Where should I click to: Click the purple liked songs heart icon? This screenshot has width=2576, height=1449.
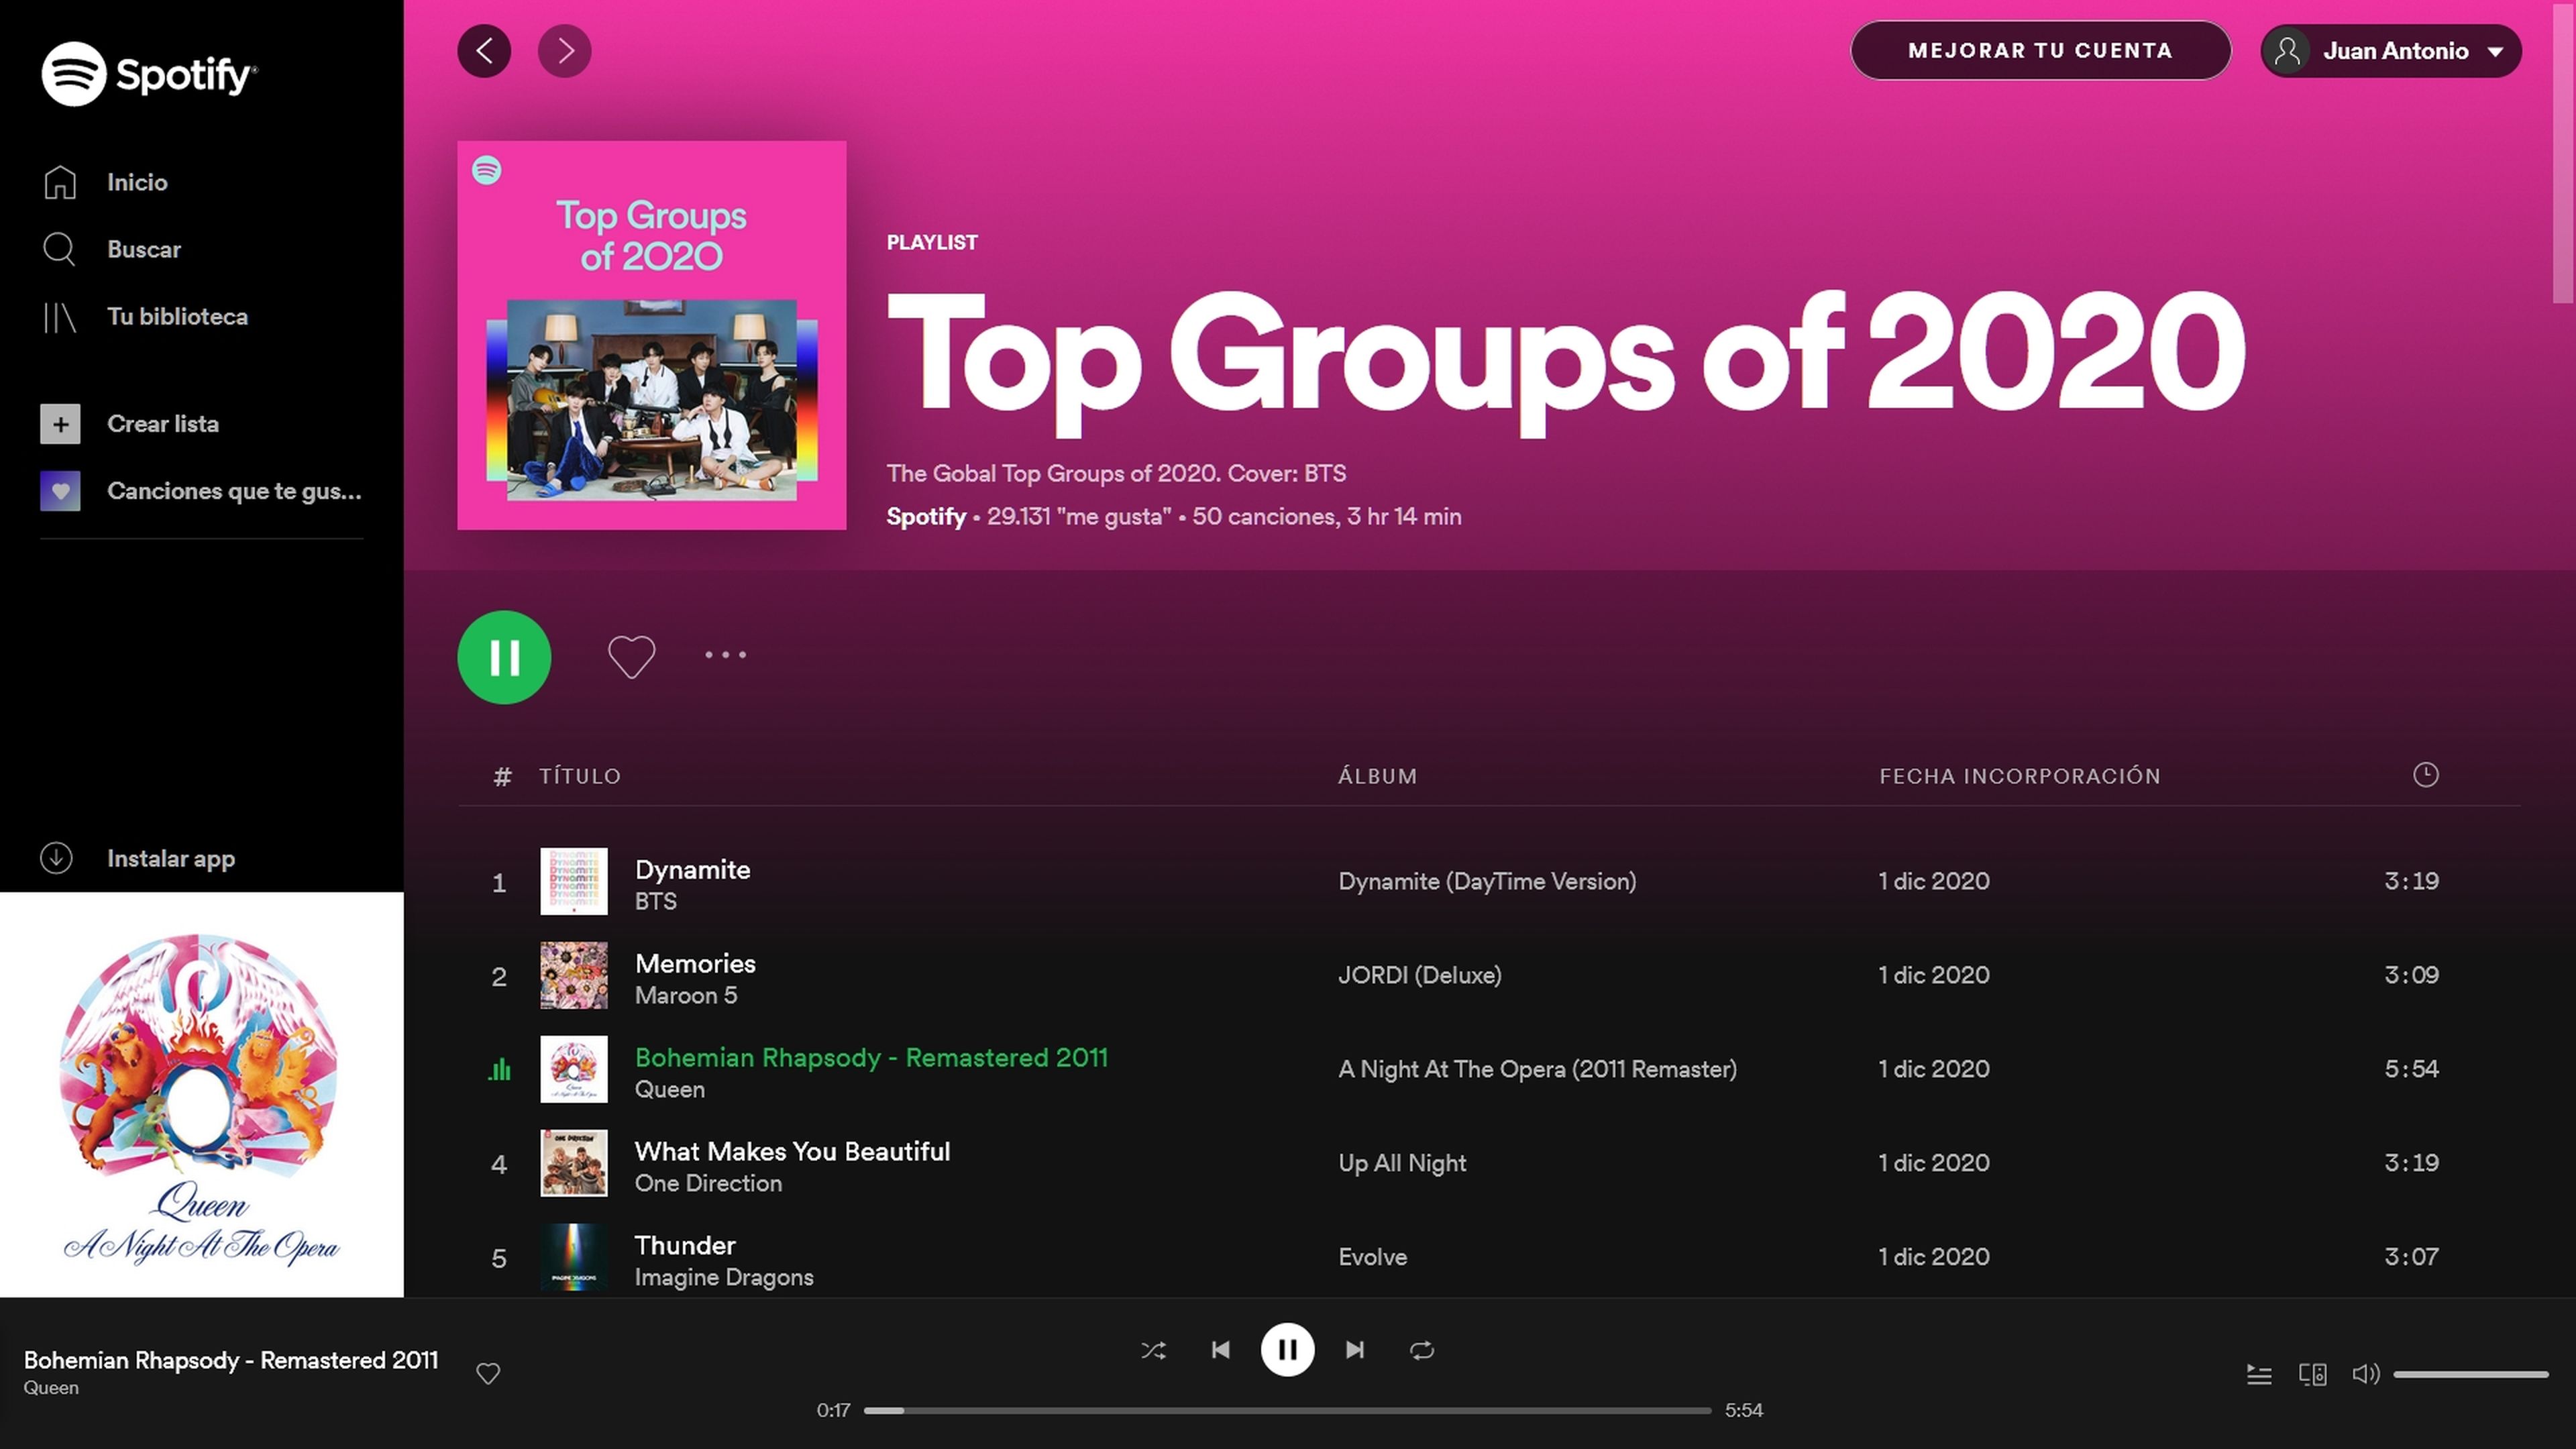click(x=60, y=491)
